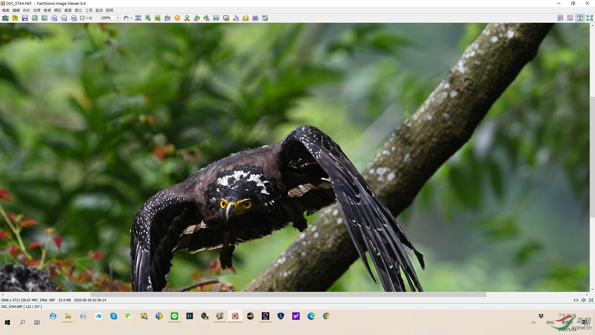Click the scroll up arrow
The width and height of the screenshot is (595, 335).
click(x=592, y=26)
